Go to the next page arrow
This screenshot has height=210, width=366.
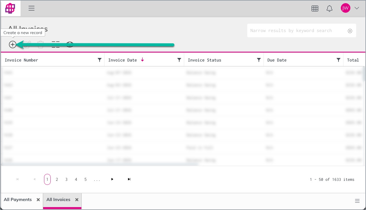click(112, 179)
